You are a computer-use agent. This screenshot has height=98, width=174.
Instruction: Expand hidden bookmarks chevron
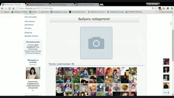coord(156,12)
